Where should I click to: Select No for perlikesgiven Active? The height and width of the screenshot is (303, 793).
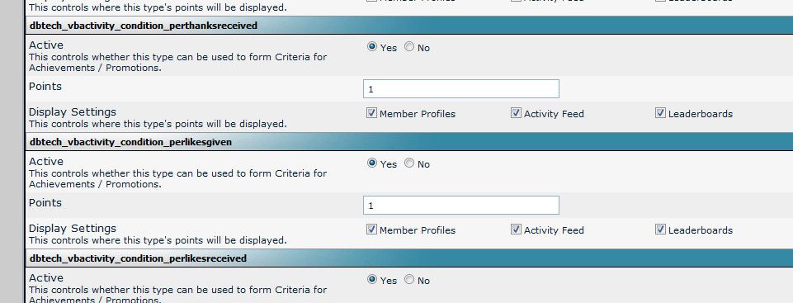pyautogui.click(x=409, y=163)
